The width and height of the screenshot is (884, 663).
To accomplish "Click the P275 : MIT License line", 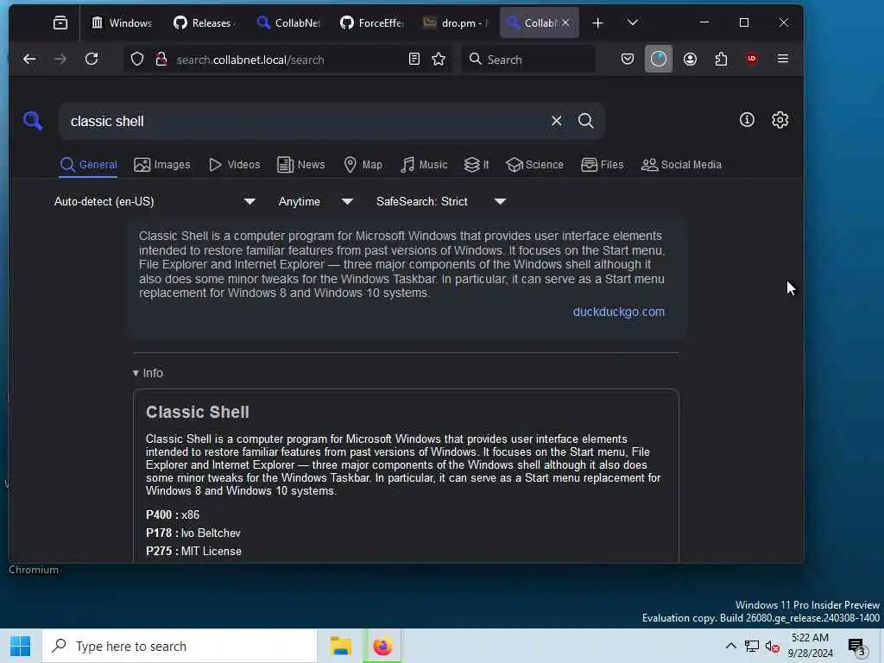I will coord(193,552).
